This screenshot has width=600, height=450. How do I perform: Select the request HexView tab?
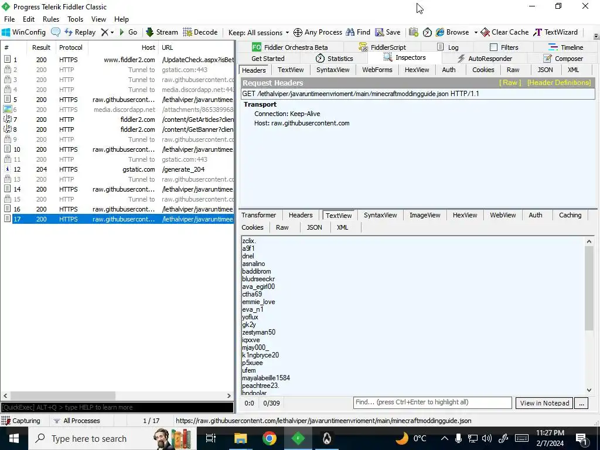417,70
